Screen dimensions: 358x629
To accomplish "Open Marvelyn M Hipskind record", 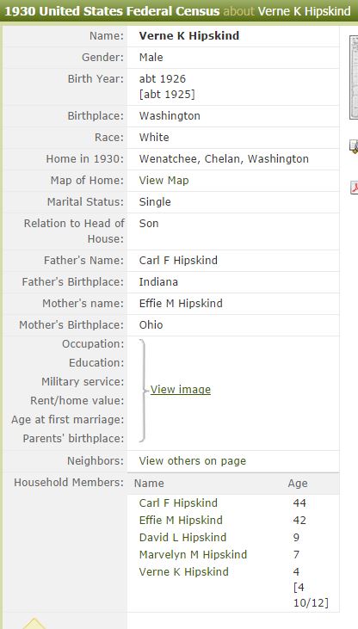I will (x=193, y=555).
